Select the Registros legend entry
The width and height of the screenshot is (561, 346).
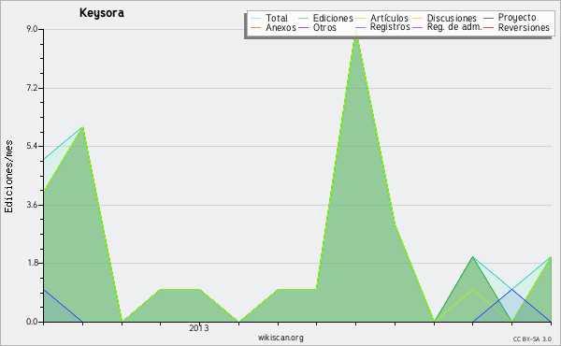[382, 27]
